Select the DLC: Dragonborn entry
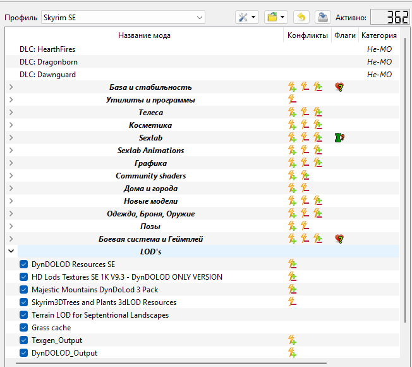The image size is (412, 367). coord(202,62)
